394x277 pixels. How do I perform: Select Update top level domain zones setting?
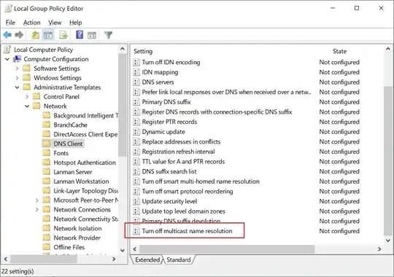[x=183, y=211]
